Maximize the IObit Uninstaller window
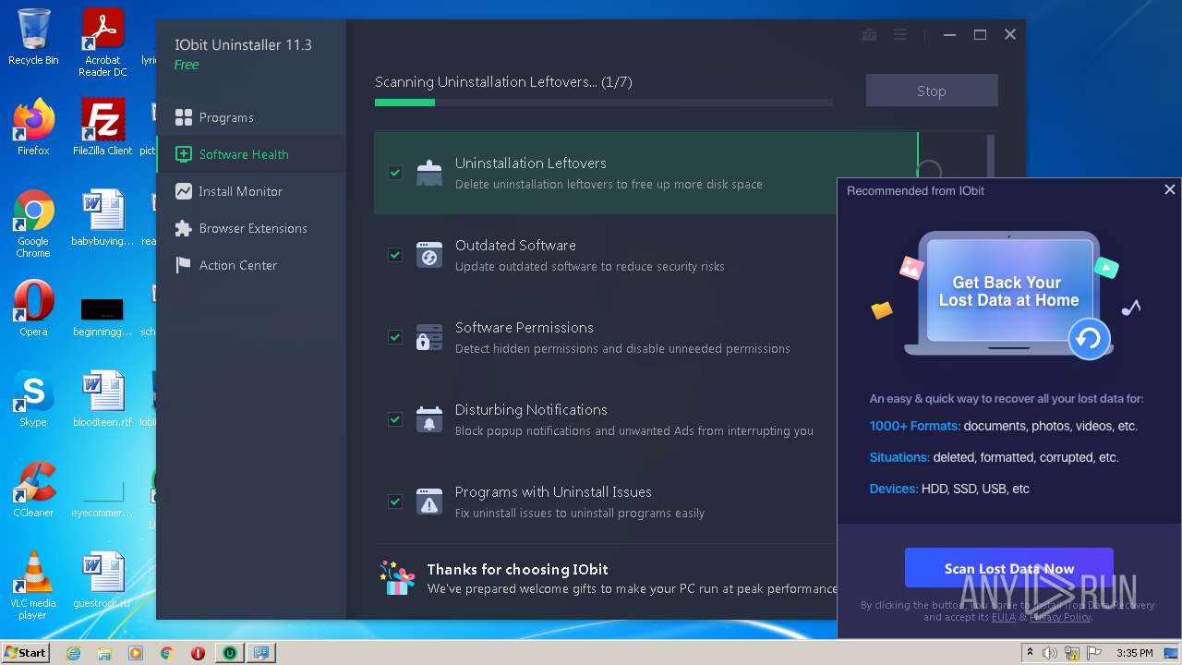 (x=980, y=34)
